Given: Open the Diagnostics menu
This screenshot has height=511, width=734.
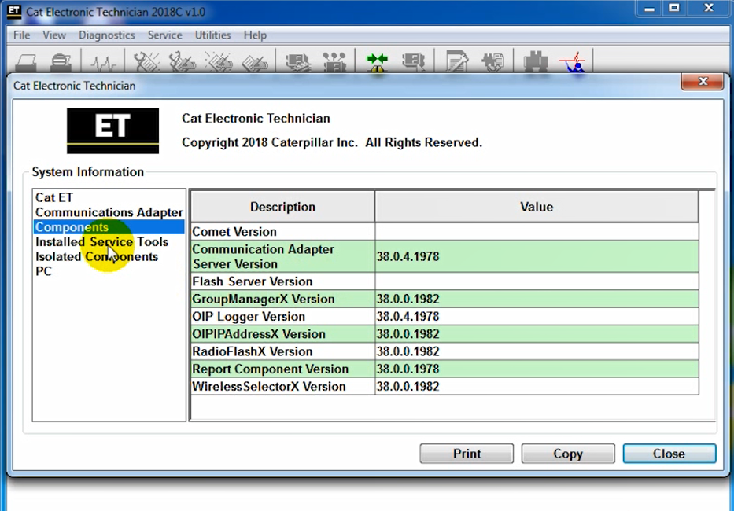Looking at the screenshot, I should click(107, 35).
